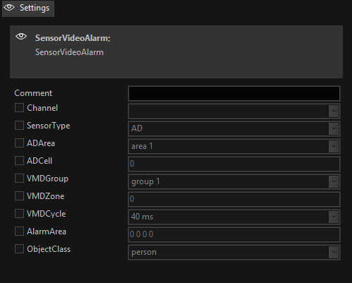Image resolution: width=352 pixels, height=283 pixels.
Task: Open the Settings tab
Action: coord(28,8)
